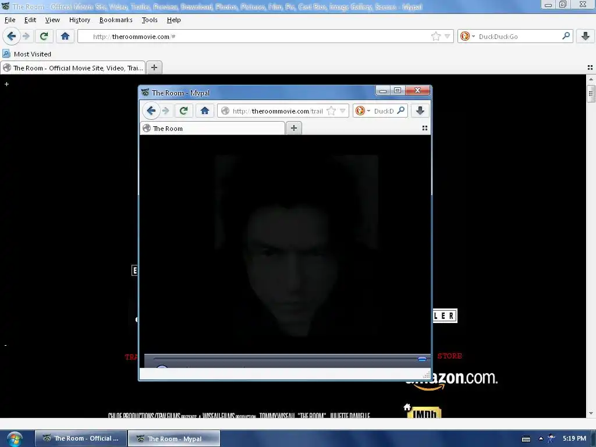Screen dimensions: 596x447
Task: Open the amazon.com logo link
Action: click(x=452, y=380)
